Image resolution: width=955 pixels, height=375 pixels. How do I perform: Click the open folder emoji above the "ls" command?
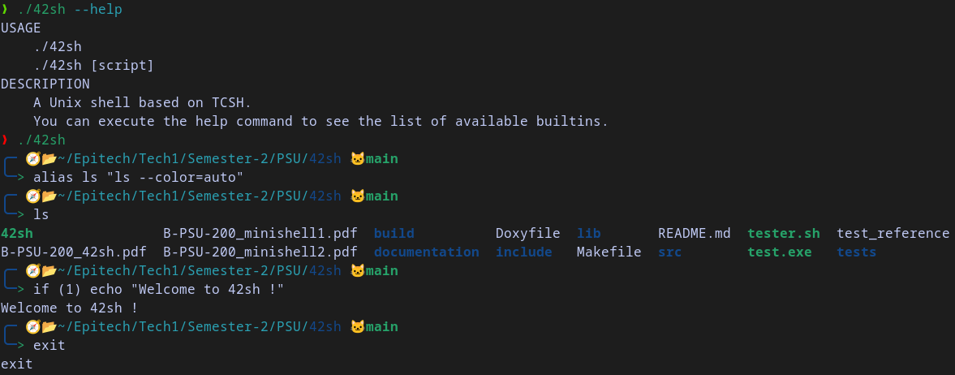(x=49, y=196)
